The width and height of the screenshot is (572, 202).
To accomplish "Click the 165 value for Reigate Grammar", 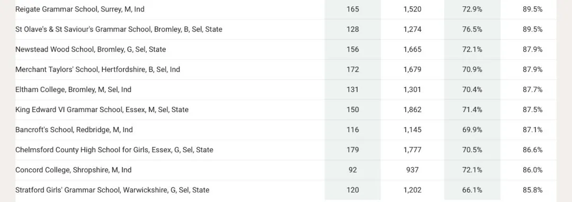I will [x=353, y=10].
